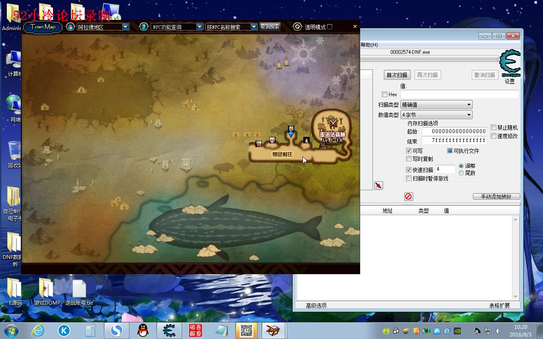This screenshot has width=543, height=339.
Task: Select the alignment radio button above 尾数
Action: tap(461, 166)
